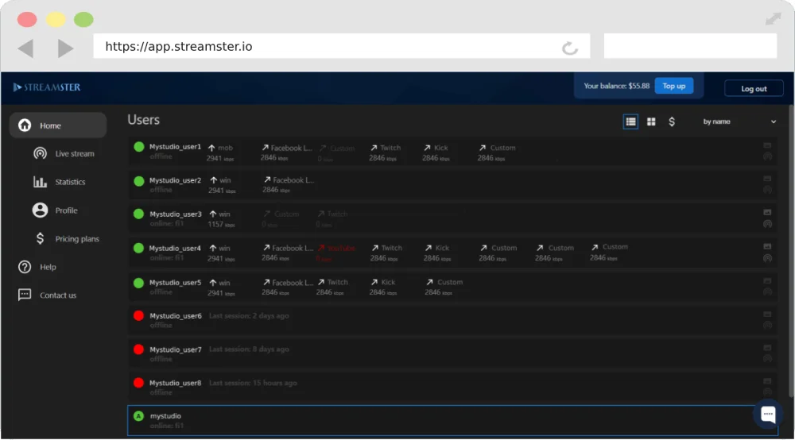Click the Log out button

pos(754,89)
